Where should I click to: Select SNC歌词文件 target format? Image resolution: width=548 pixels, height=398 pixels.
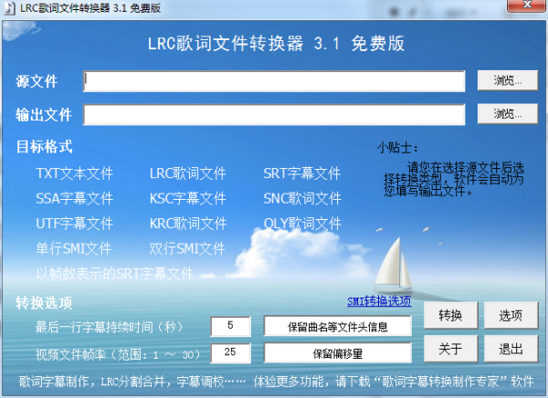[302, 198]
